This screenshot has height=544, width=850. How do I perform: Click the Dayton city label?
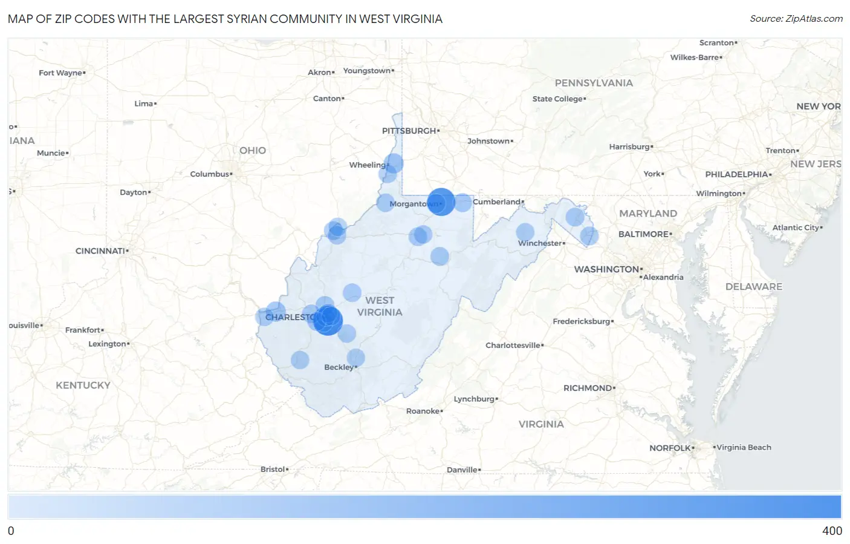pyautogui.click(x=134, y=192)
